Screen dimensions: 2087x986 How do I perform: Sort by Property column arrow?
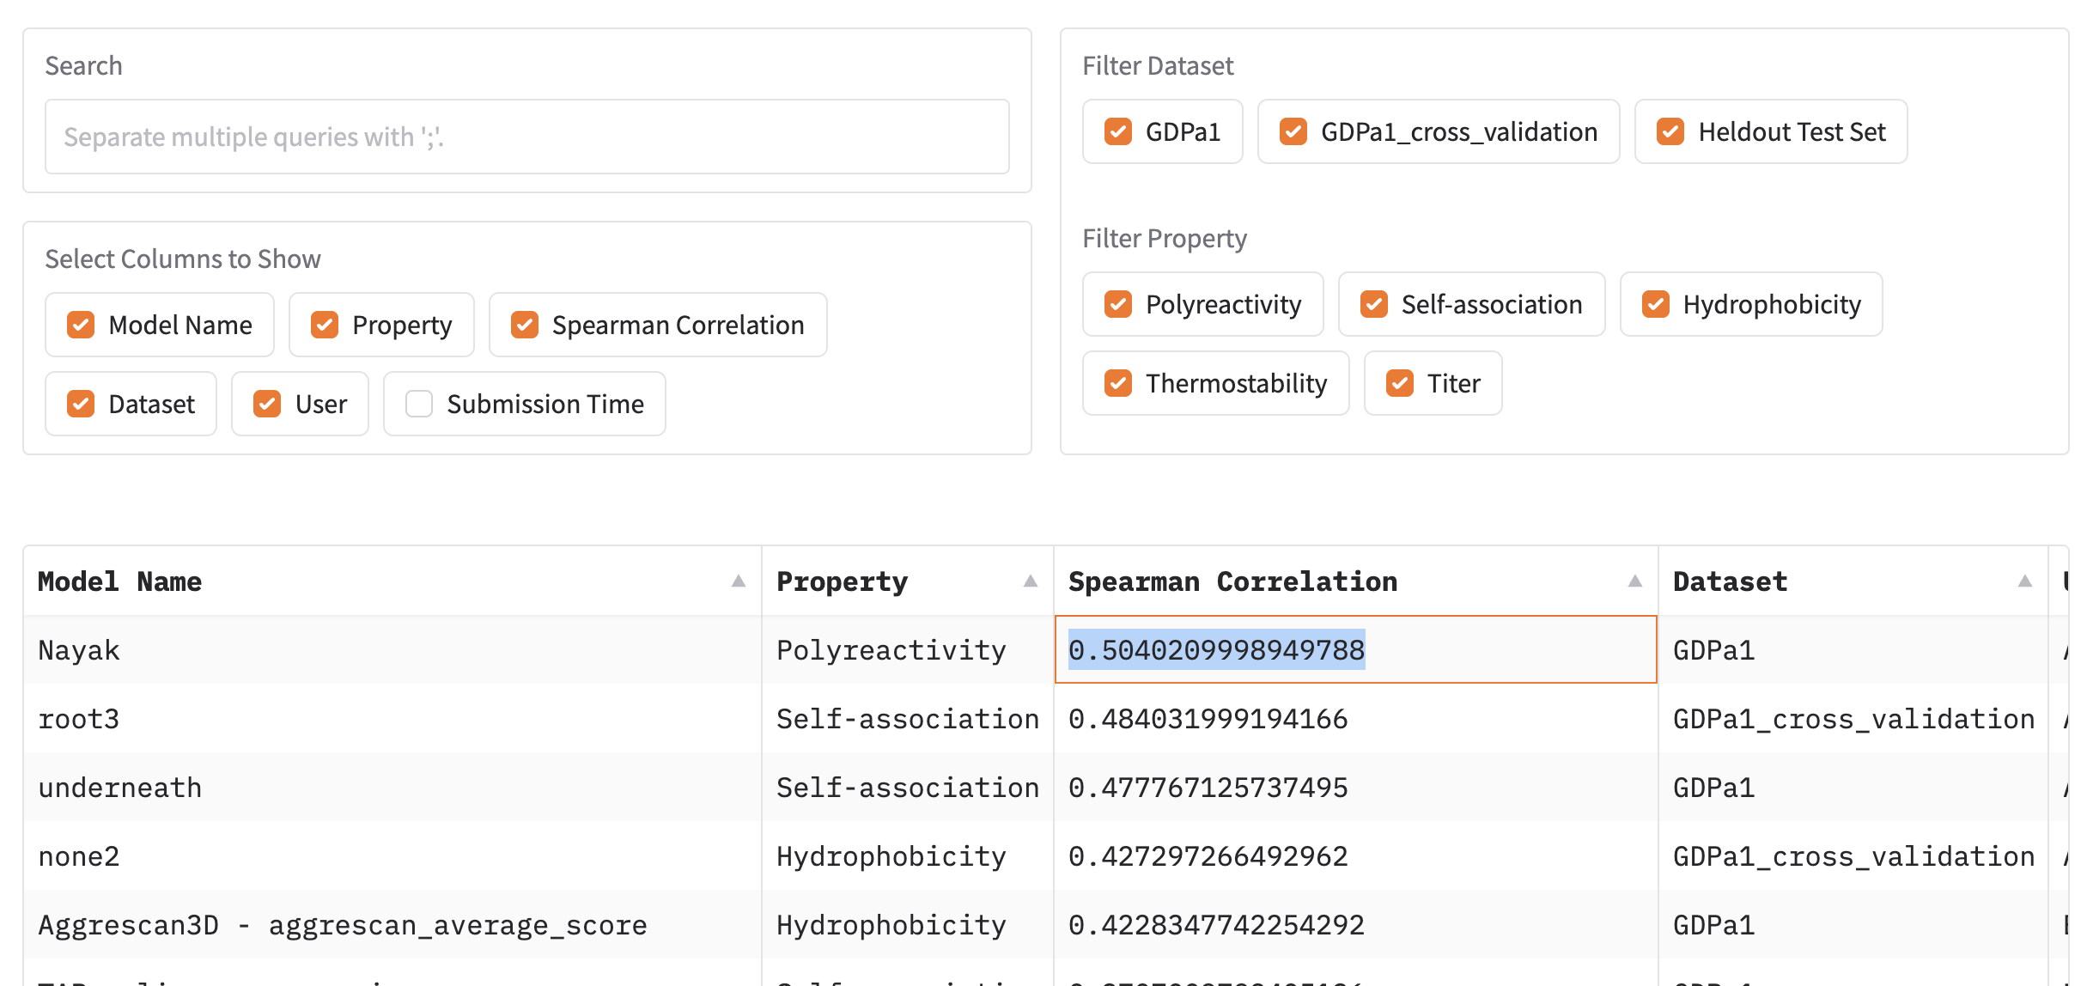(1030, 581)
